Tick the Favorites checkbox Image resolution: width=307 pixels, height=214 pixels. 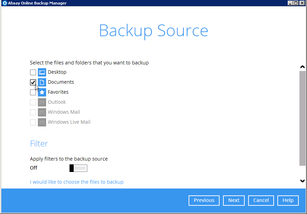pos(33,92)
